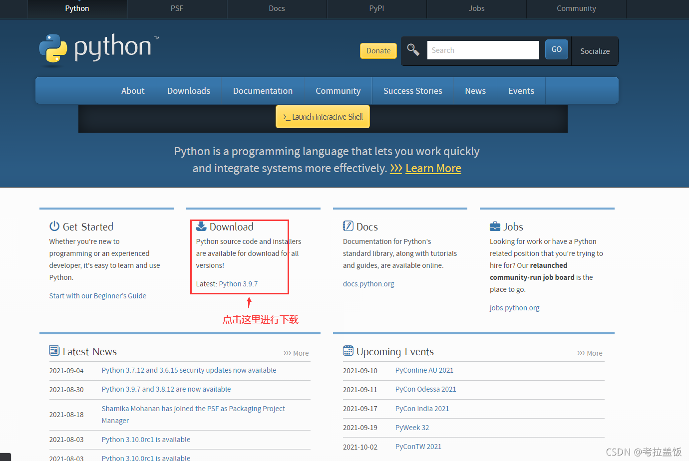
Task: Open More link for Upcoming Events
Action: (x=590, y=353)
